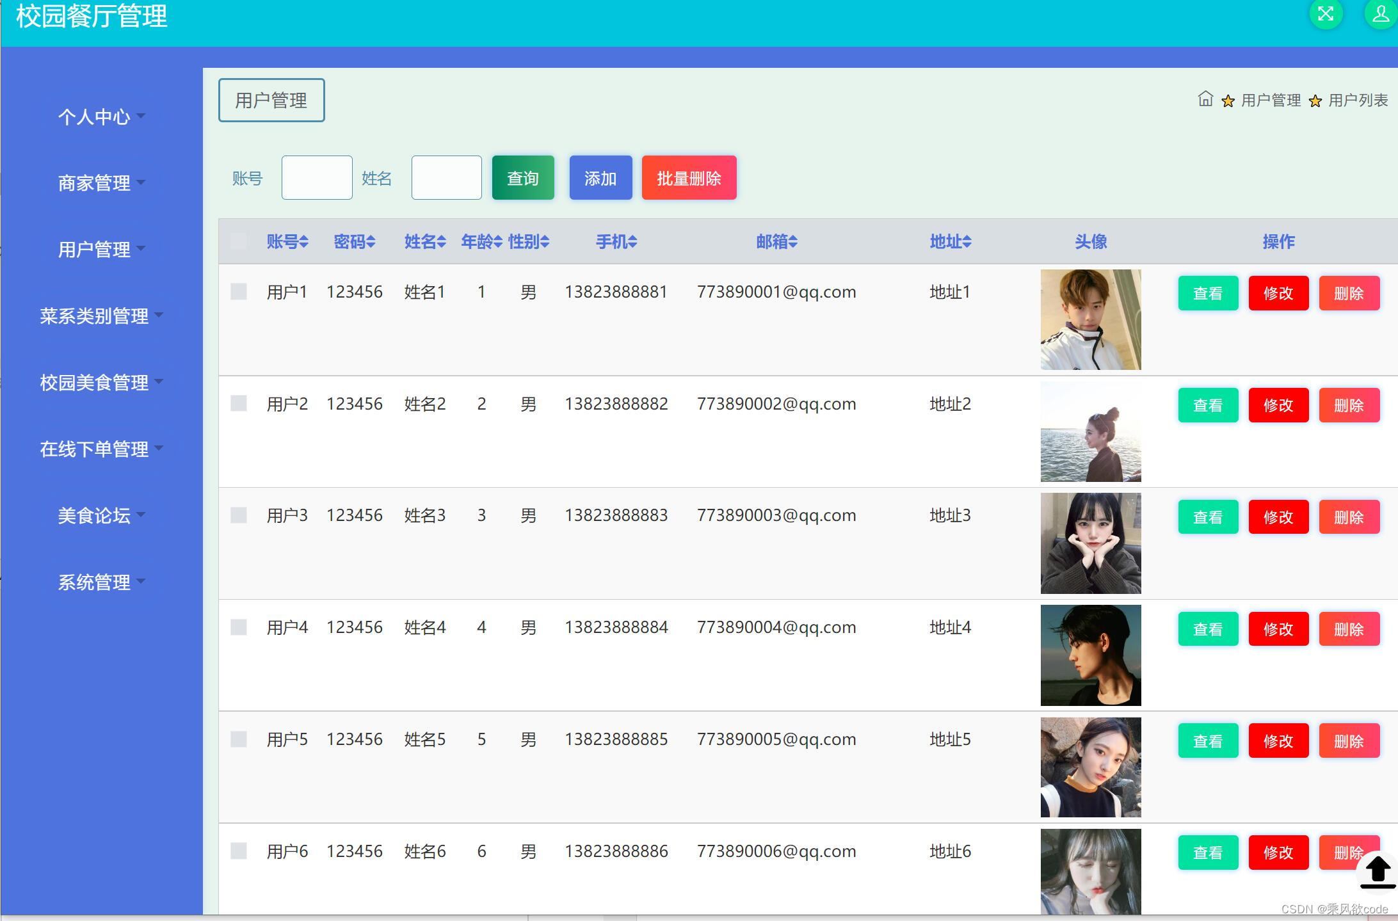The image size is (1398, 921).
Task: Click the fullscreen expand icon in header
Action: click(x=1325, y=14)
